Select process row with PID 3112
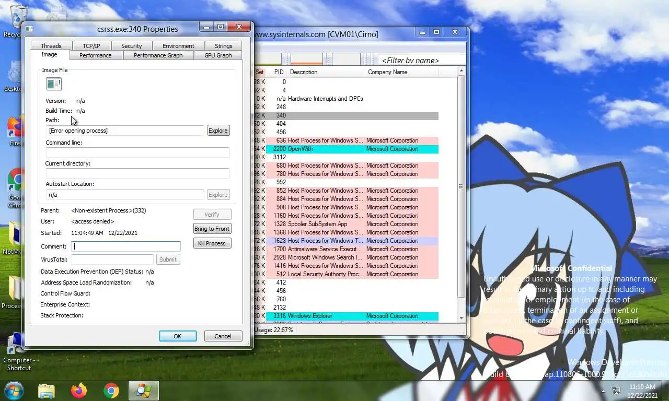Image resolution: width=669 pixels, height=401 pixels. click(x=347, y=157)
